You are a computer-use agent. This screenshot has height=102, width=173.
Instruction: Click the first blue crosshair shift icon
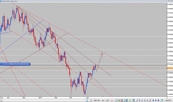tap(153, 100)
